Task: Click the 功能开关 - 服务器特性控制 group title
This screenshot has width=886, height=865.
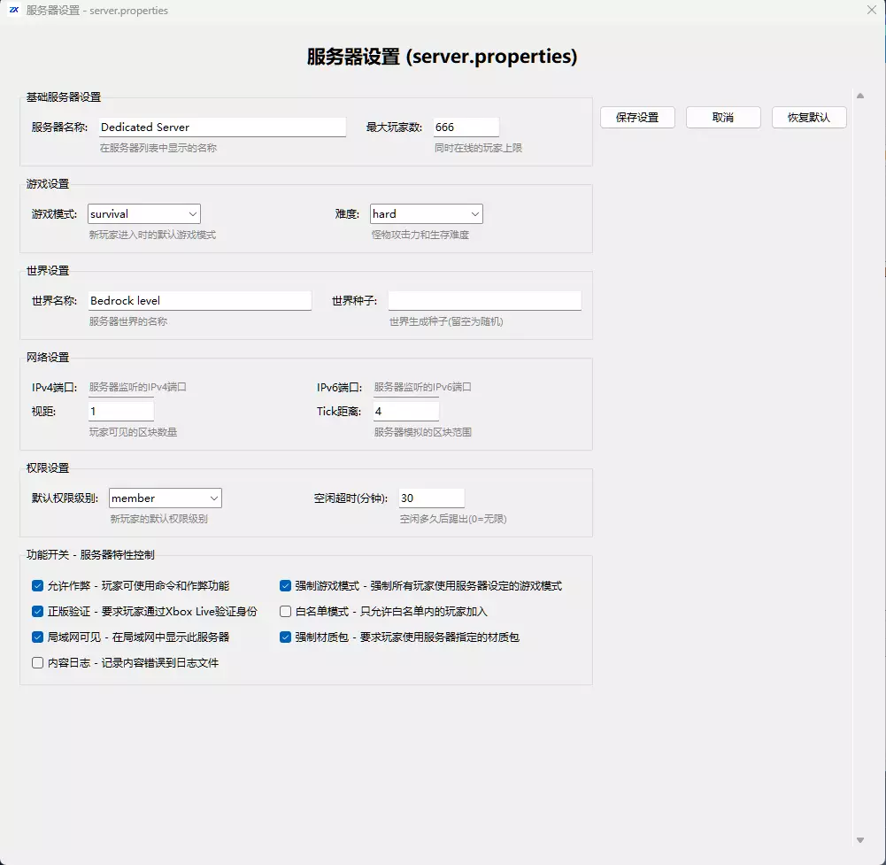Action: (x=90, y=554)
